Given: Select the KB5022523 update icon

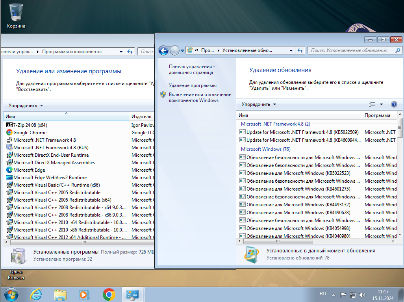Looking at the screenshot, I should [243, 173].
